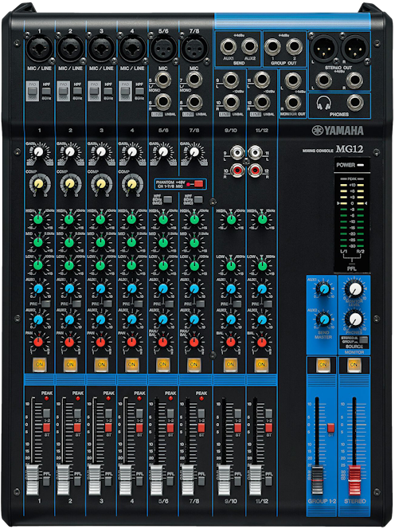Screen dimensions: 395x529
Task: Grab the GROUP 1-2 master fader
Action: pos(317,480)
